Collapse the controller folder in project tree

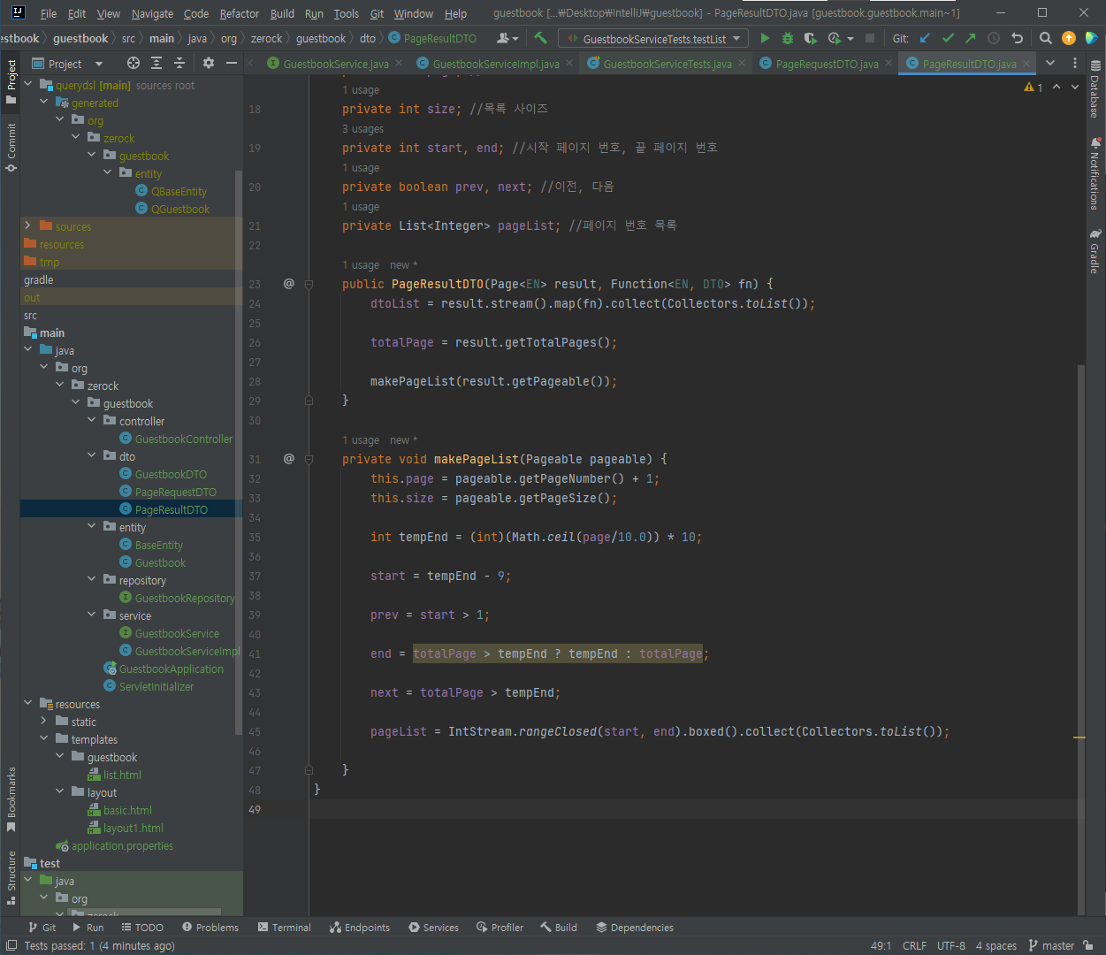pos(92,420)
